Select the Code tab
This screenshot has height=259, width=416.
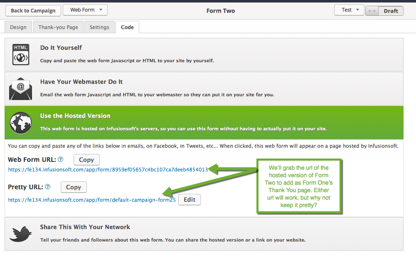point(127,27)
